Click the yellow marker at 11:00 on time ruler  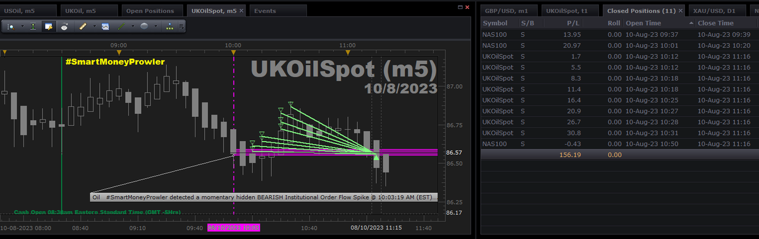pyautogui.click(x=347, y=52)
